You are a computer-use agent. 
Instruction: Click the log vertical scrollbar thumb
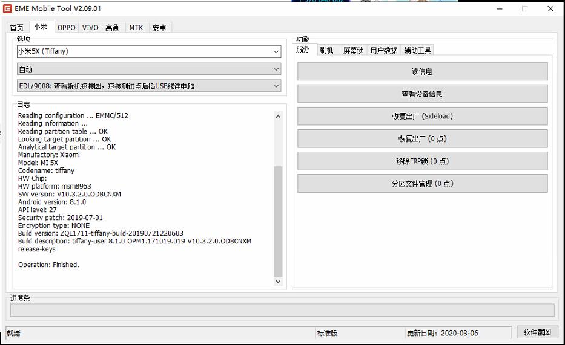click(278, 221)
